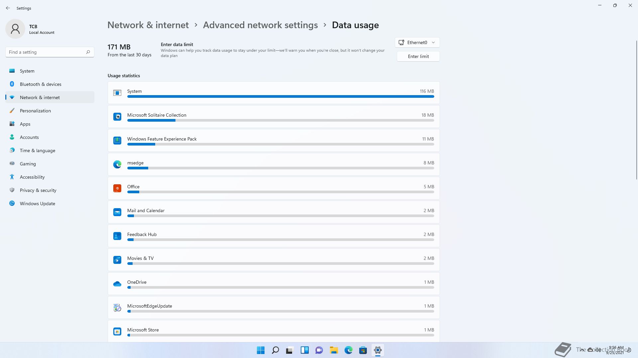Click the OneDrive cloud icon
This screenshot has height=358, width=638.
(117, 284)
